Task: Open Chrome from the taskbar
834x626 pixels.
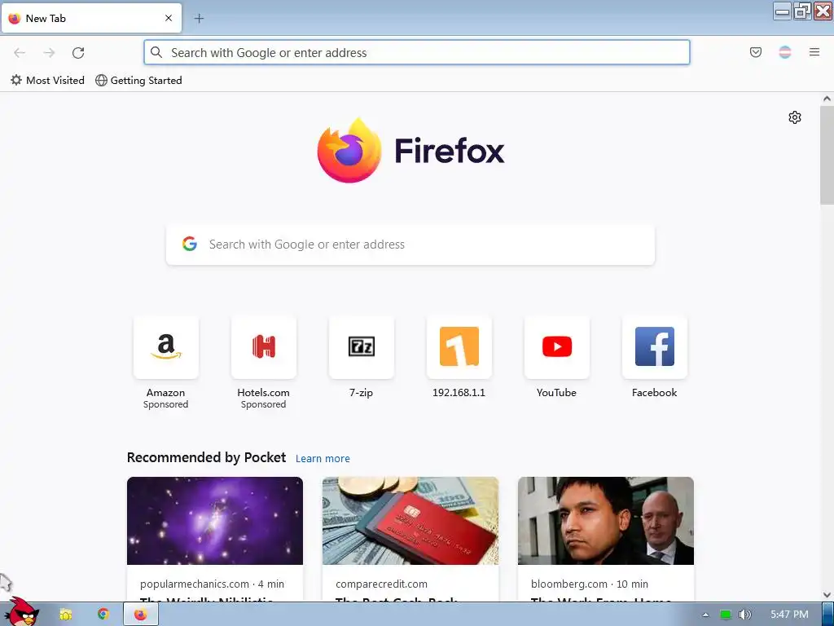Action: tap(103, 615)
